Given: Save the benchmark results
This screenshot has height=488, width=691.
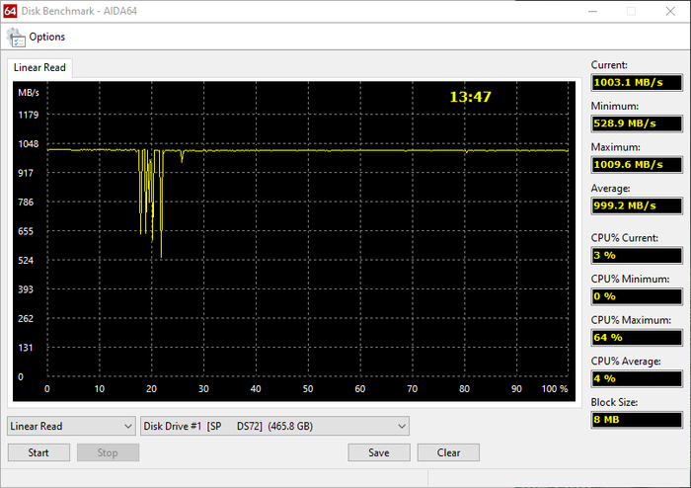Looking at the screenshot, I should [378, 452].
